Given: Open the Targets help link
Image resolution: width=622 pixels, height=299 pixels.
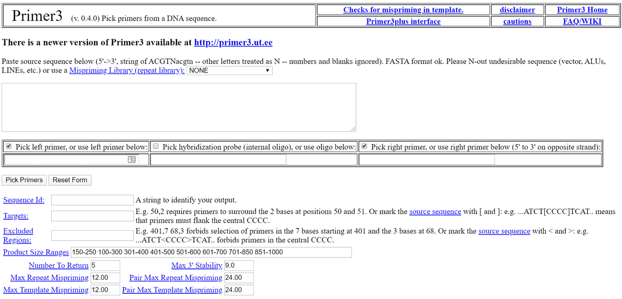Looking at the screenshot, I should click(16, 216).
